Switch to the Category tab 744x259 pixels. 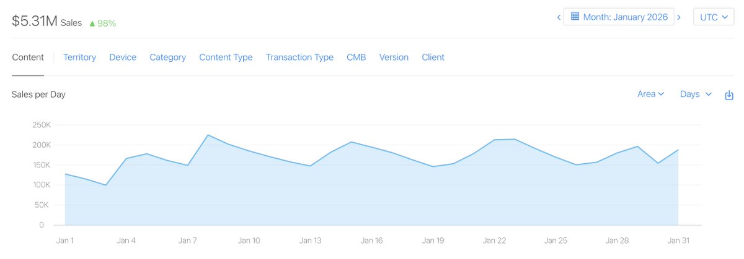pyautogui.click(x=167, y=57)
